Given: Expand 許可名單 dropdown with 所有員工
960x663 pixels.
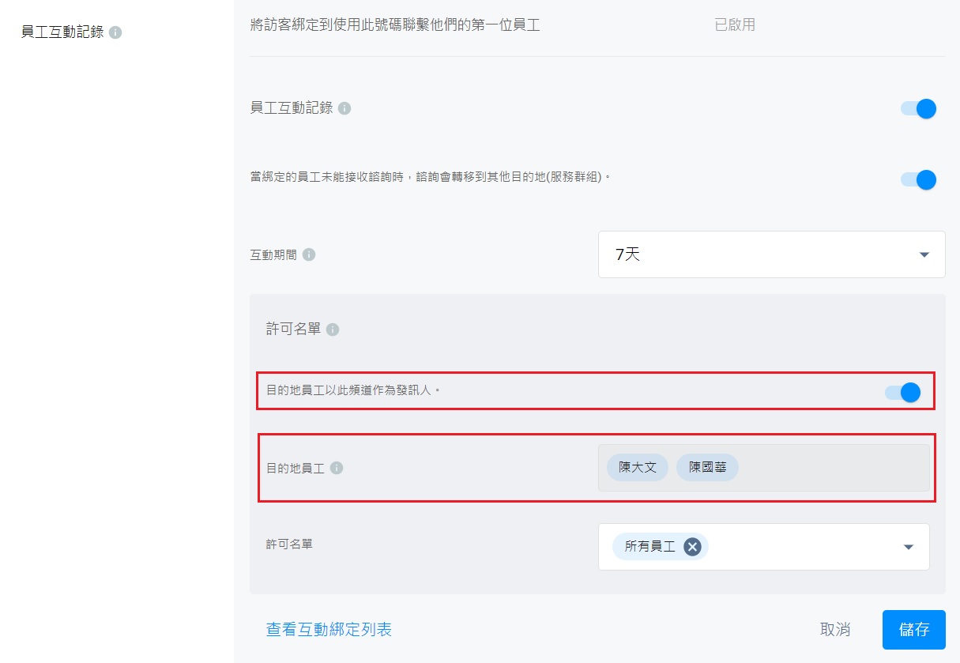Looking at the screenshot, I should [908, 547].
